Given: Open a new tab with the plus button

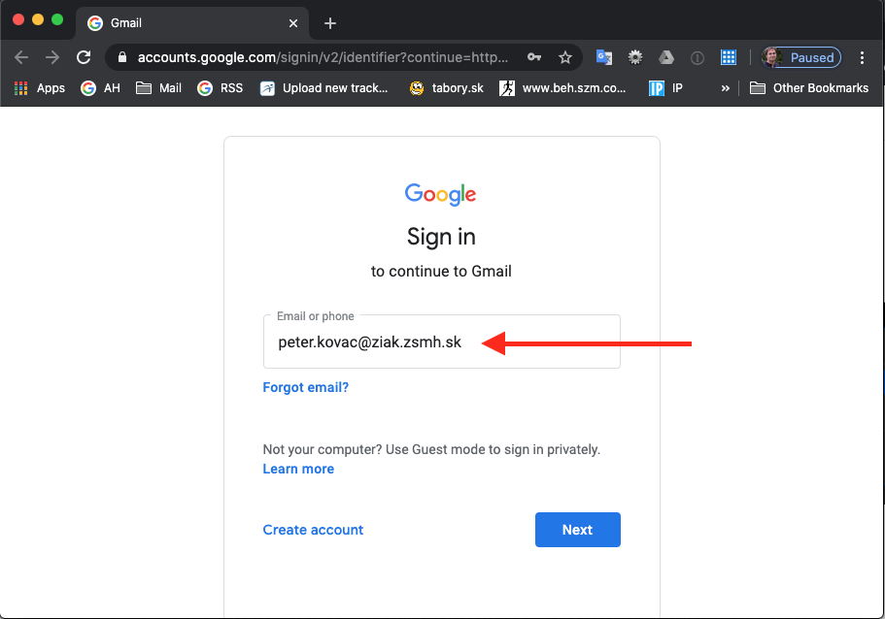Looking at the screenshot, I should point(330,23).
